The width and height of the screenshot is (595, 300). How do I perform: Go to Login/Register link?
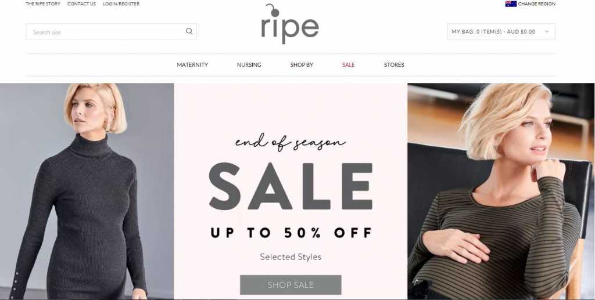coord(121,4)
